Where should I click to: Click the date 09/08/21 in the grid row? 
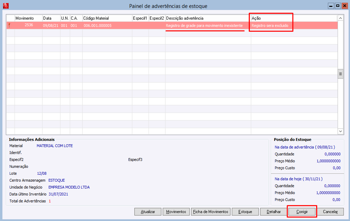(51, 25)
